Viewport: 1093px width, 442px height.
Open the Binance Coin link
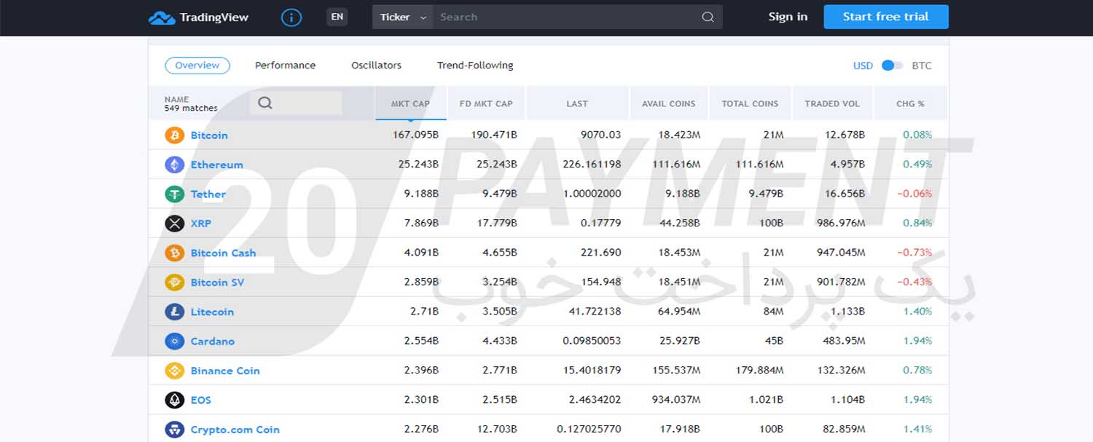pos(225,371)
